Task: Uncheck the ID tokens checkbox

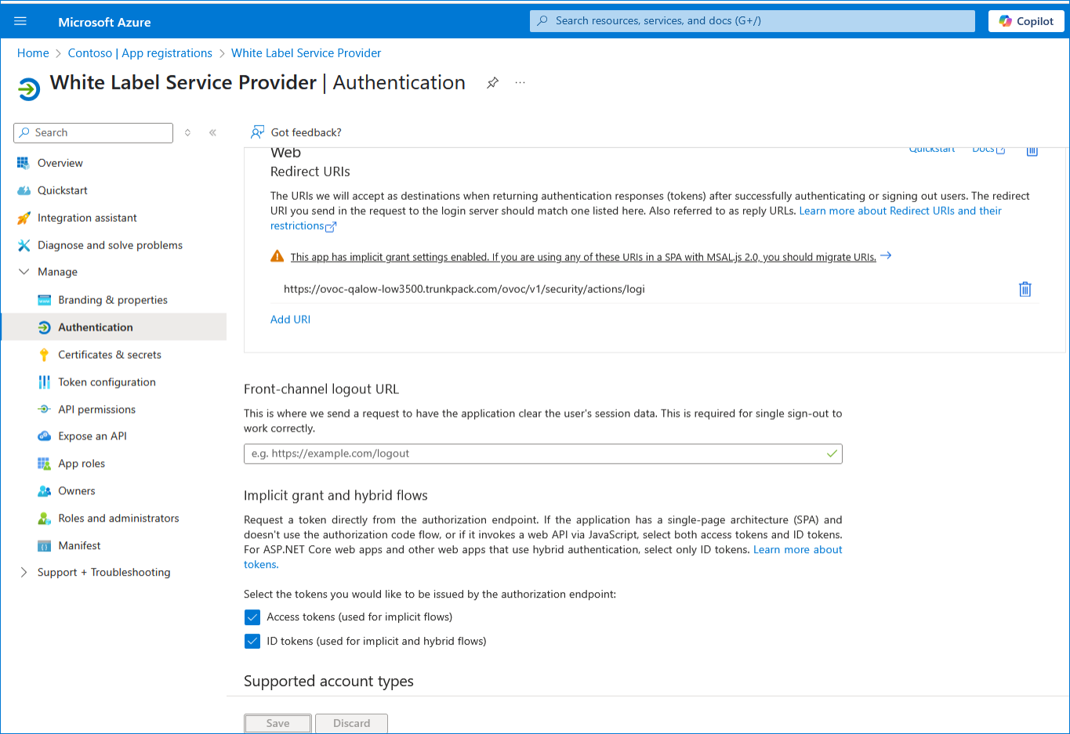Action: pos(252,642)
